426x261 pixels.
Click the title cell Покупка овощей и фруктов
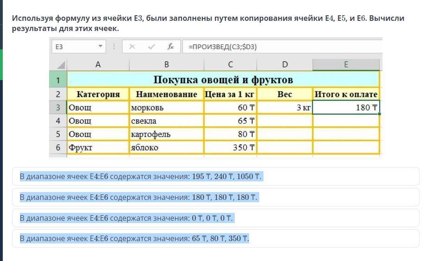coord(223,80)
